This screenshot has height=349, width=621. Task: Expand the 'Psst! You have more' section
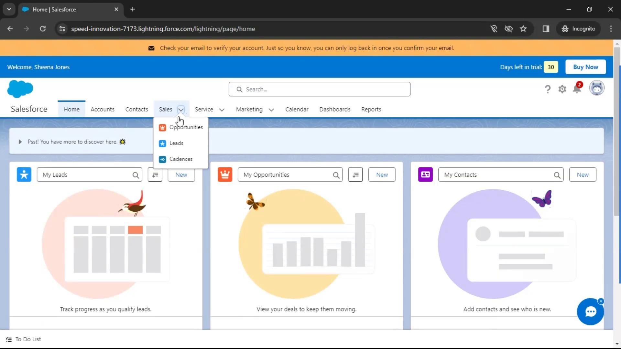(20, 142)
